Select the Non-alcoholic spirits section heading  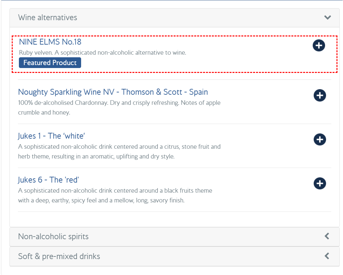pyautogui.click(x=53, y=237)
